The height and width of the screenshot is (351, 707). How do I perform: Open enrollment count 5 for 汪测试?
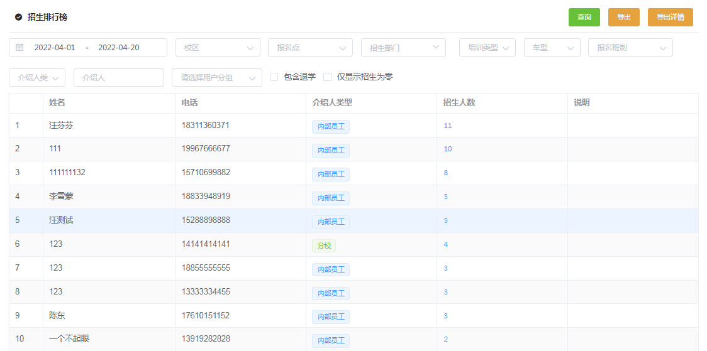pyautogui.click(x=446, y=220)
